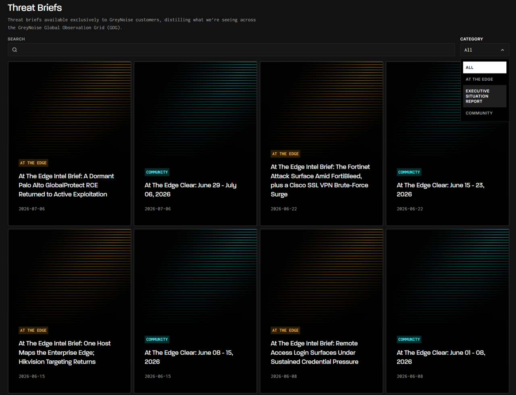The width and height of the screenshot is (516, 395).
Task: Click COMMUNITY tag on June 01 - 08 card
Action: click(409, 340)
